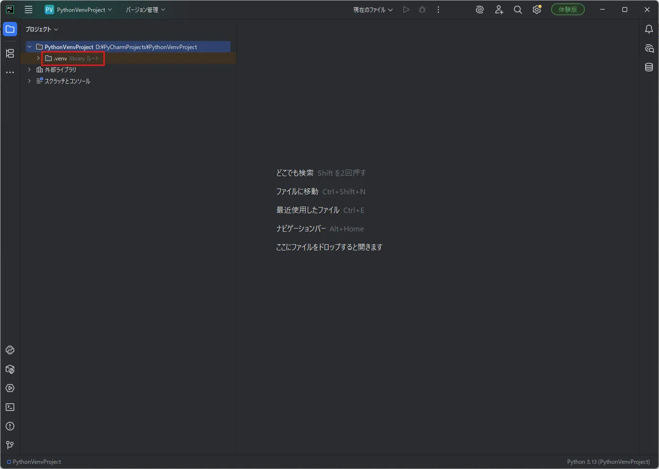Open the Database tool window

(x=649, y=67)
